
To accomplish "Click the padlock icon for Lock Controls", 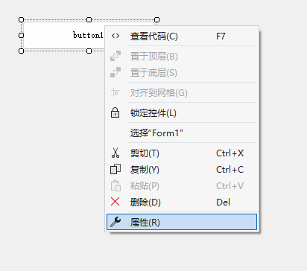I will click(x=115, y=112).
